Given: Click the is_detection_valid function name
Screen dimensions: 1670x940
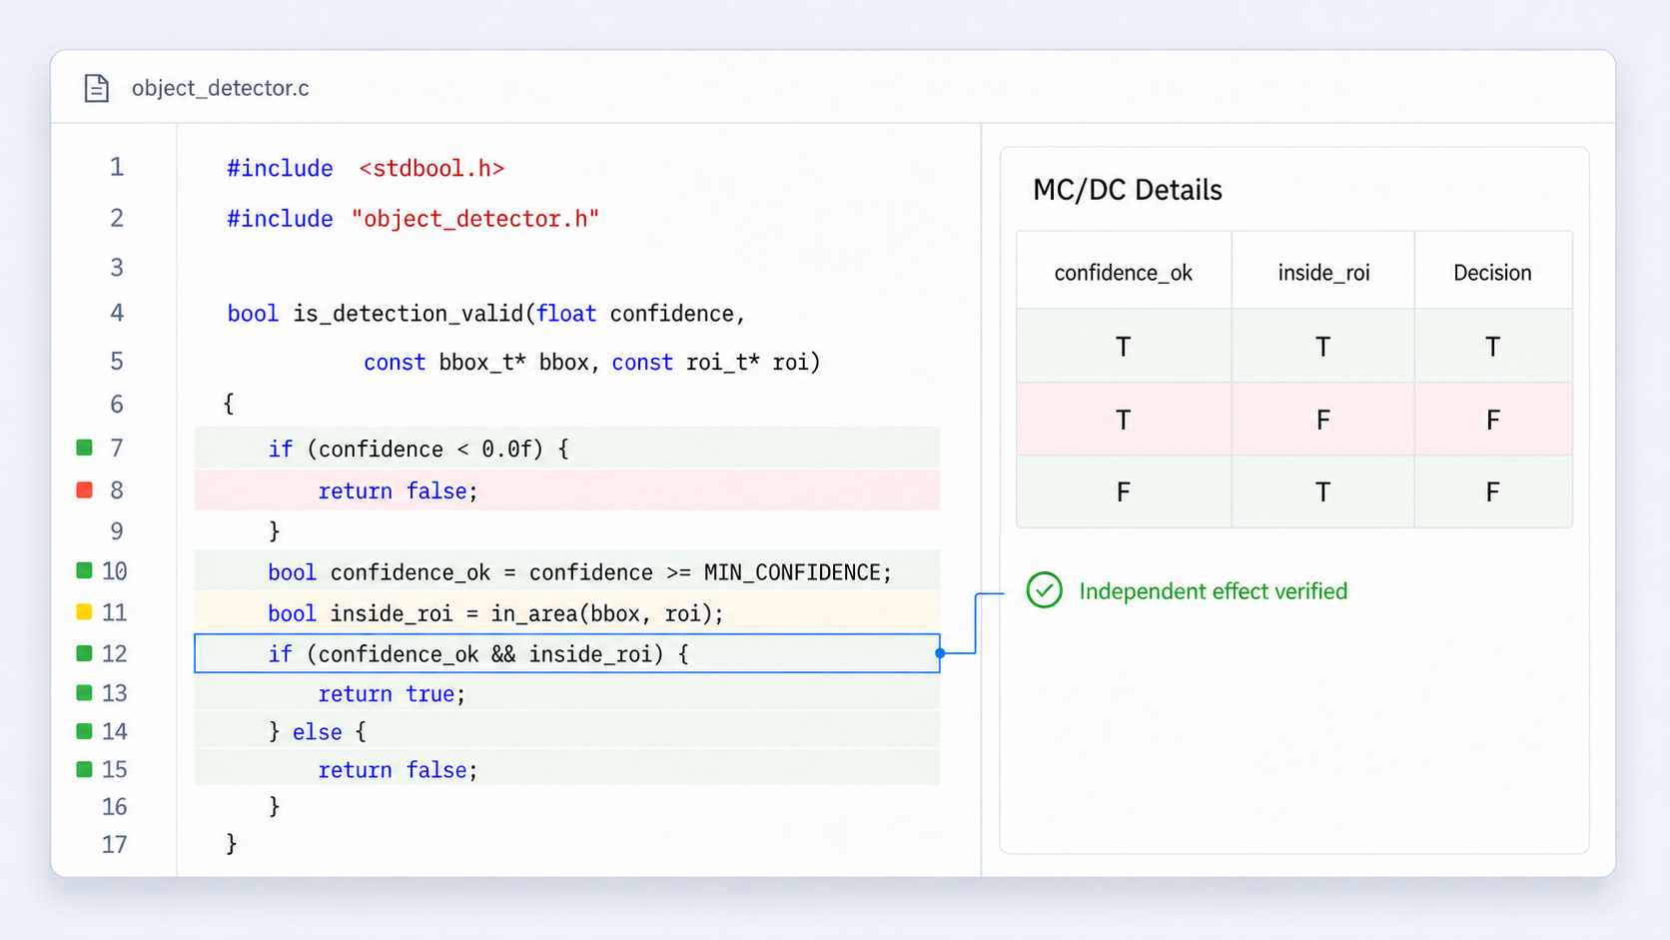Looking at the screenshot, I should [408, 314].
